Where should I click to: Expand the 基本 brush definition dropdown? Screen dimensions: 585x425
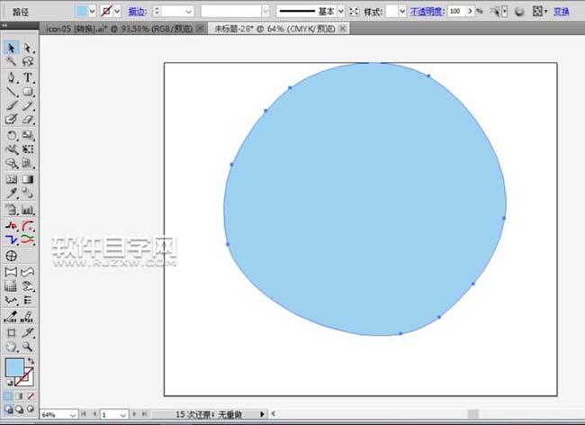click(341, 12)
